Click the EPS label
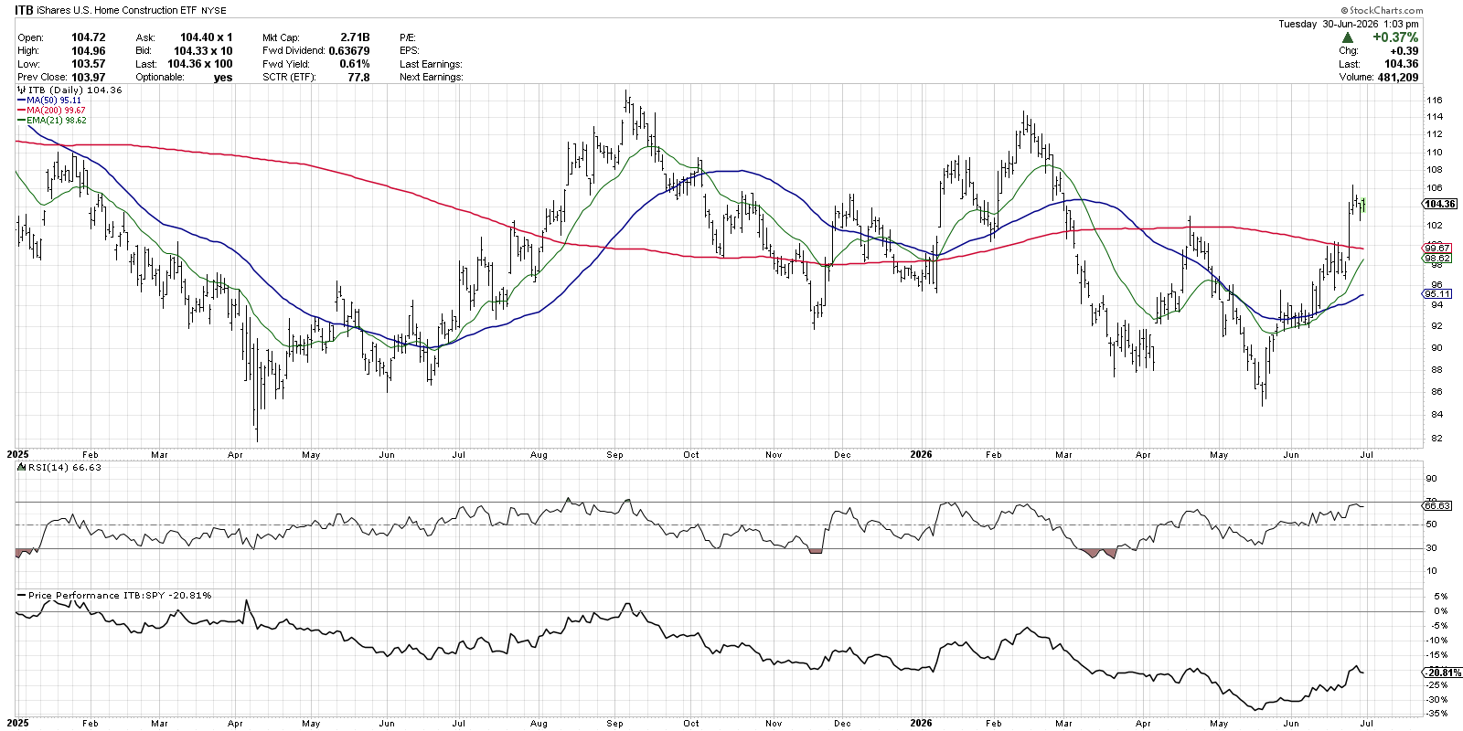This screenshot has height=731, width=1463. pyautogui.click(x=409, y=51)
